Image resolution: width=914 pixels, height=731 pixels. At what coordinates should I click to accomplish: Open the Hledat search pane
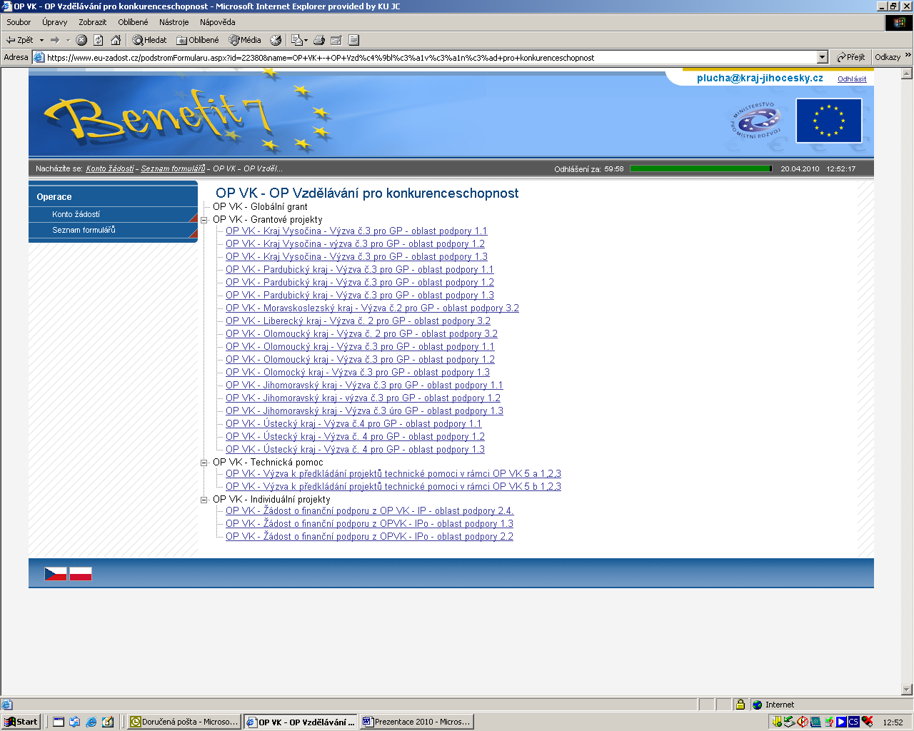[x=149, y=40]
